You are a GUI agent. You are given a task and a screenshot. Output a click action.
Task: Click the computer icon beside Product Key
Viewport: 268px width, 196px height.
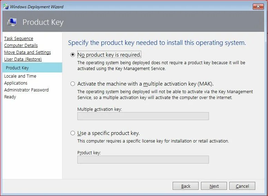pyautogui.click(x=12, y=22)
